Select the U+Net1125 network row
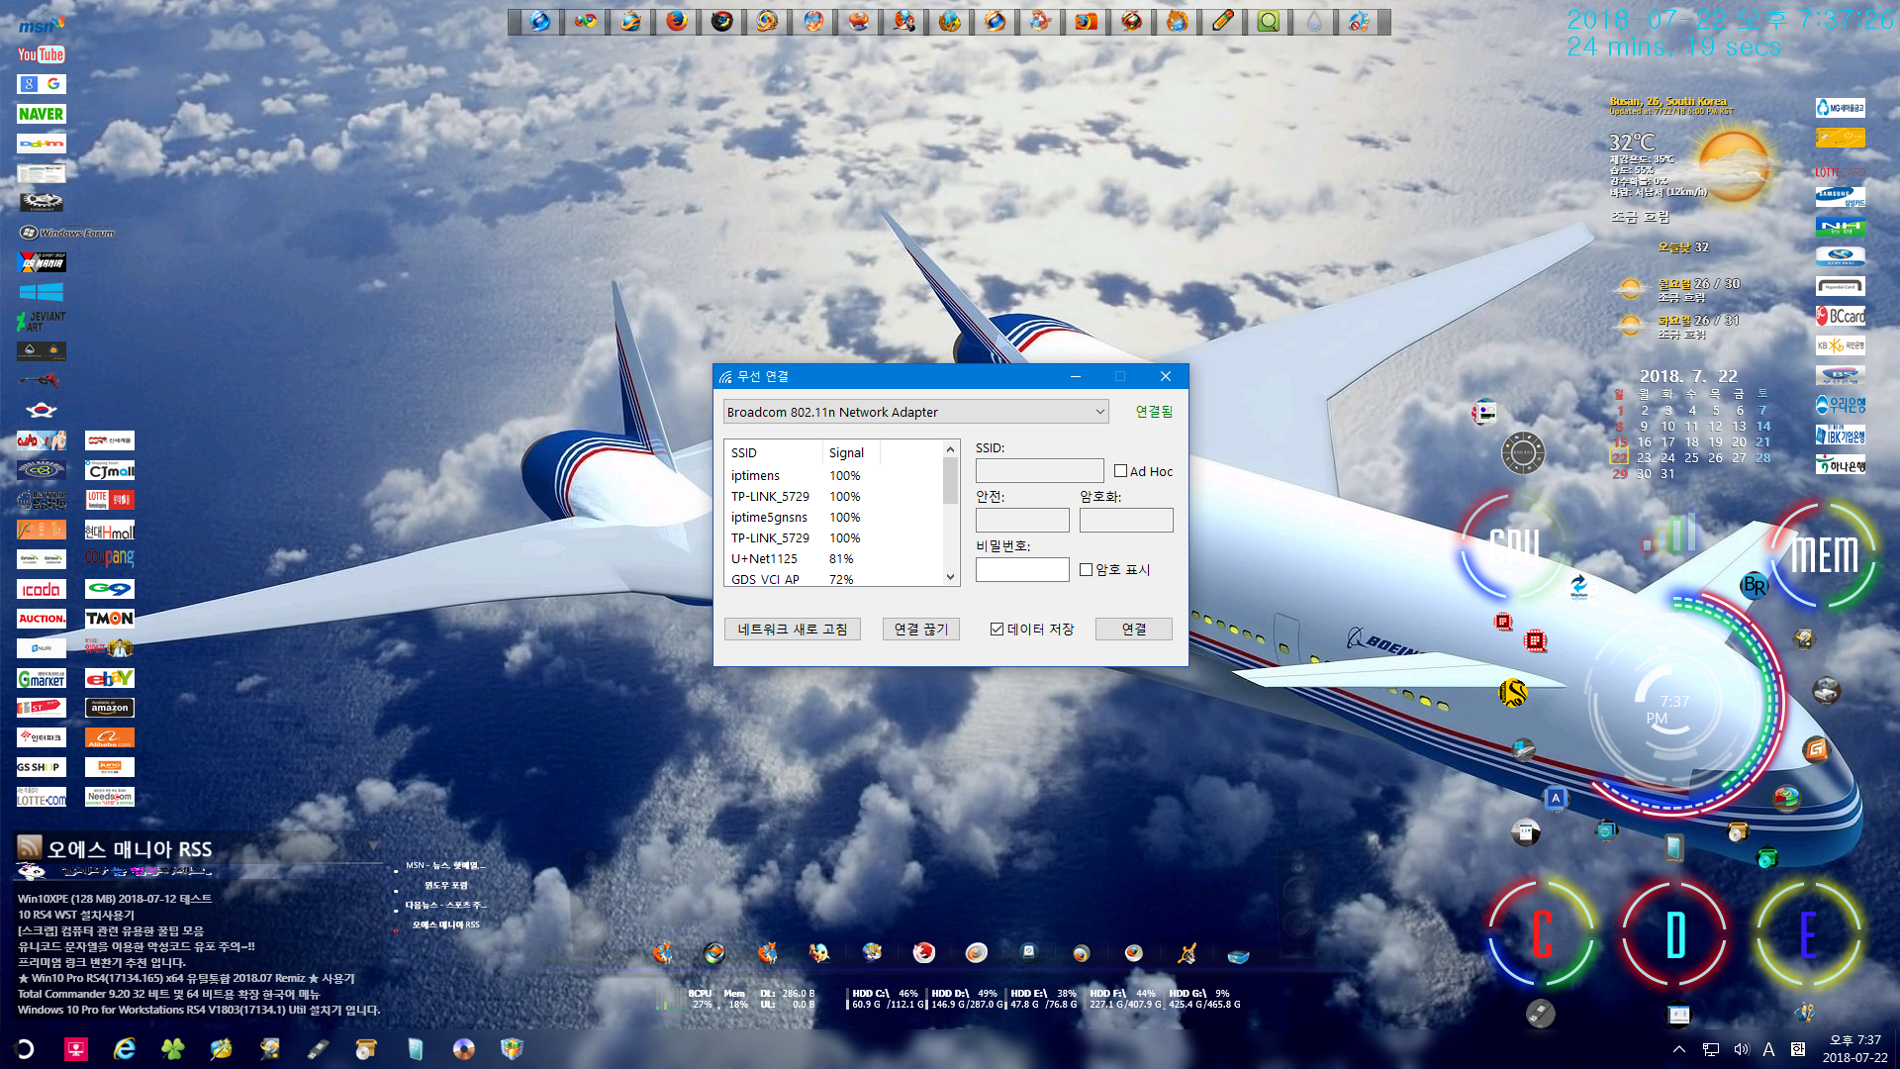The height and width of the screenshot is (1069, 1900). 834,559
